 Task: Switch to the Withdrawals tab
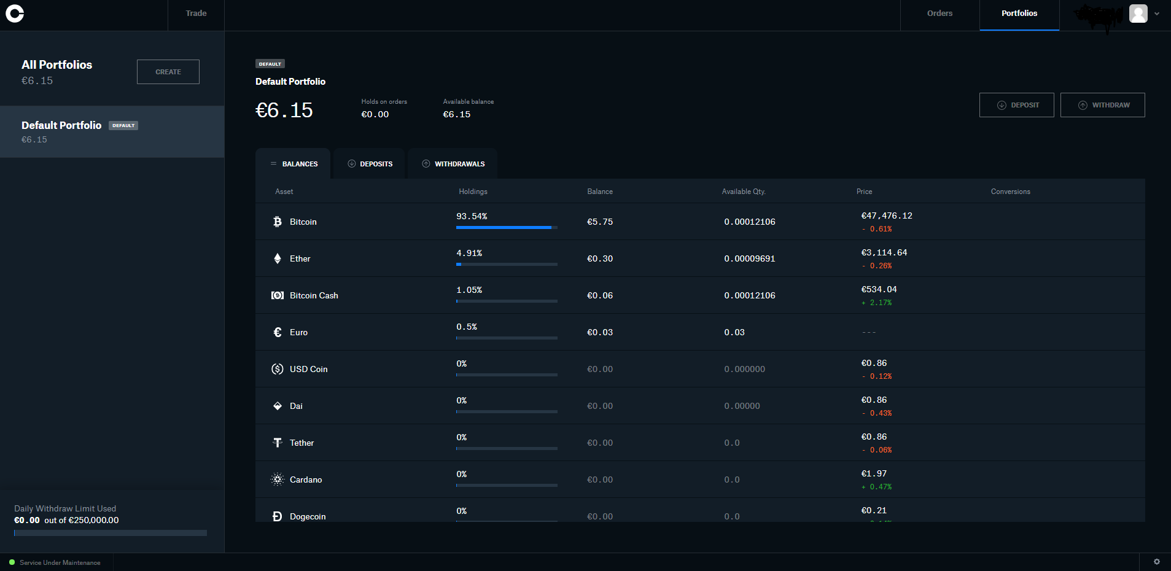(x=453, y=164)
